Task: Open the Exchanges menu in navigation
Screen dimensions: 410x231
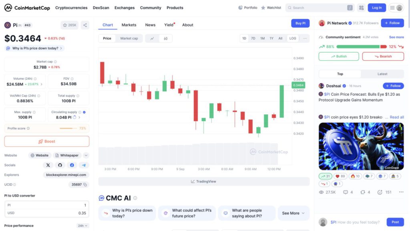Action: (125, 8)
